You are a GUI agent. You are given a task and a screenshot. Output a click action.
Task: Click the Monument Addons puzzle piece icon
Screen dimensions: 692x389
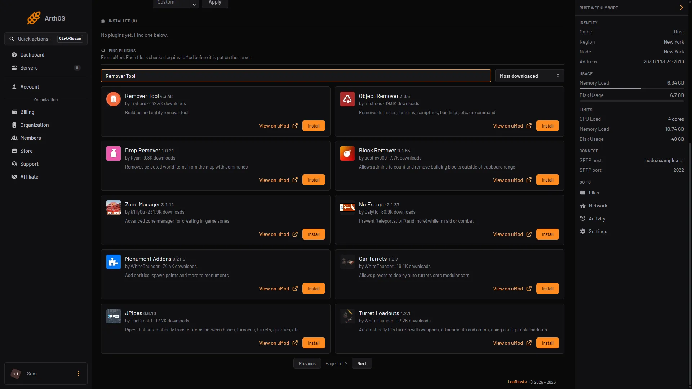114,262
